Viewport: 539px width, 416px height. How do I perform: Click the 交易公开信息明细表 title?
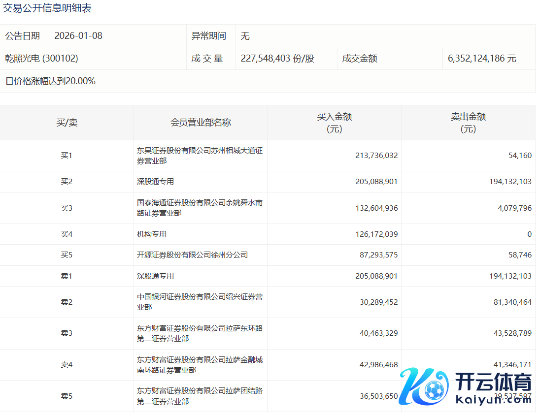(47, 8)
